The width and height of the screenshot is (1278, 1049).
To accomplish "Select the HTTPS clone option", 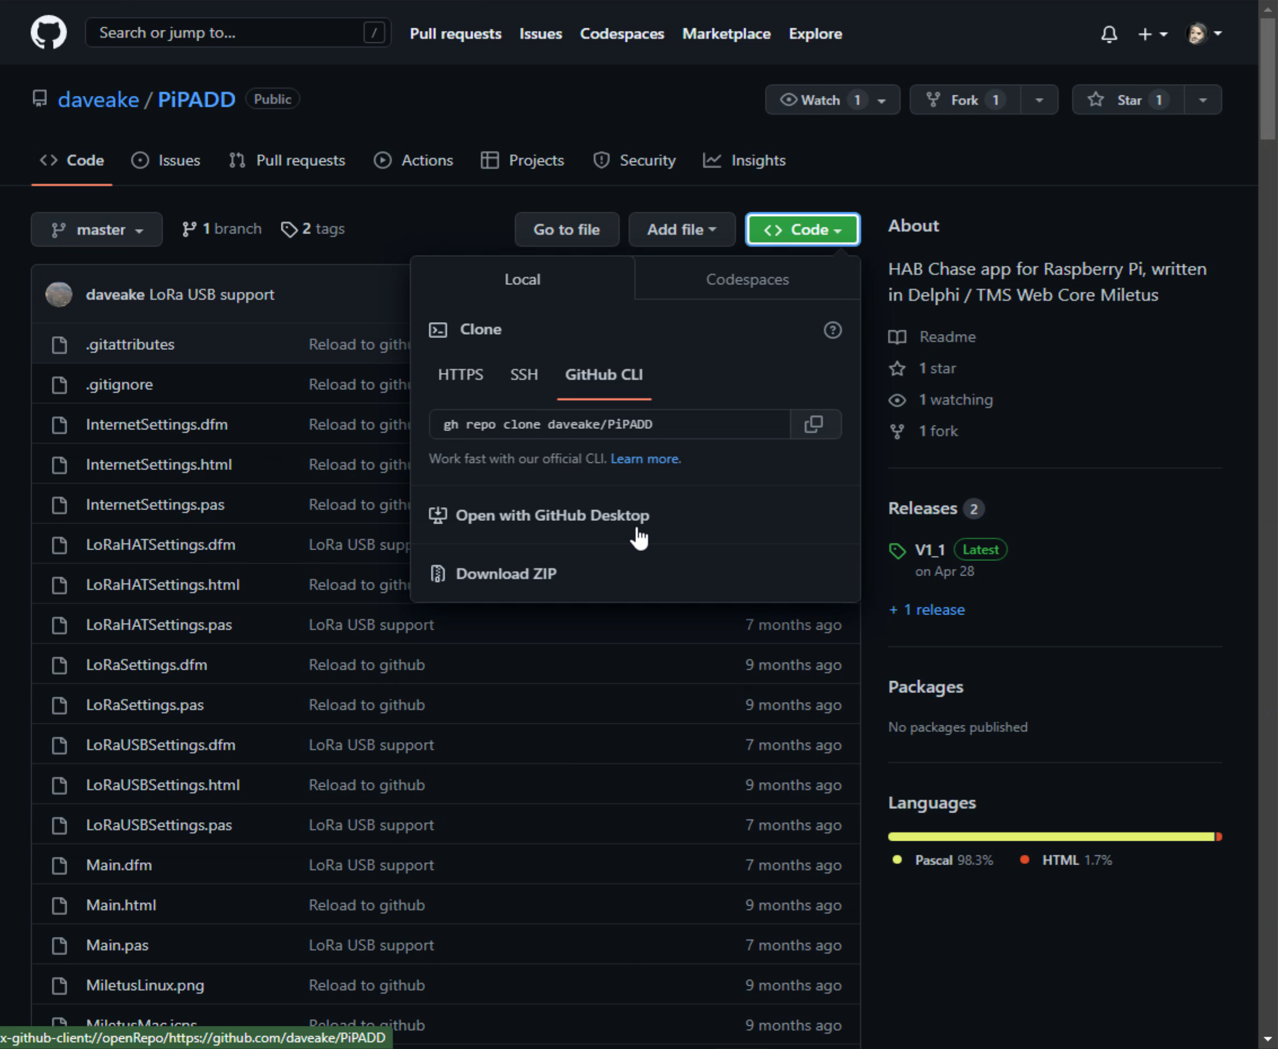I will pos(460,375).
